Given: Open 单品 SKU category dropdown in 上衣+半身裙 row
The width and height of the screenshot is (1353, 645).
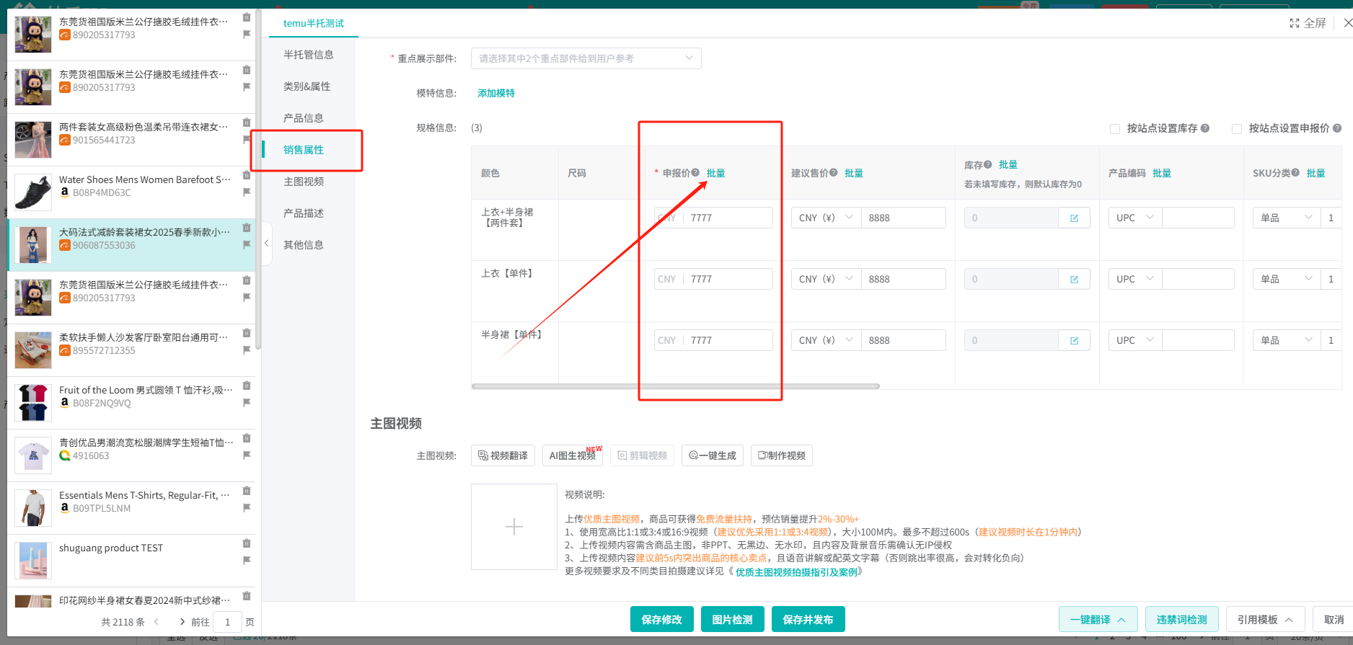Looking at the screenshot, I should pyautogui.click(x=1287, y=218).
